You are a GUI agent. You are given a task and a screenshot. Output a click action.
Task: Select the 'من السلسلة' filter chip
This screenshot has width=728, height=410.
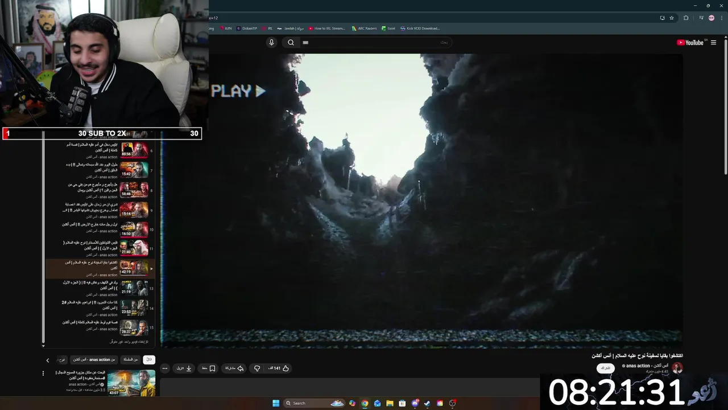[x=131, y=360]
